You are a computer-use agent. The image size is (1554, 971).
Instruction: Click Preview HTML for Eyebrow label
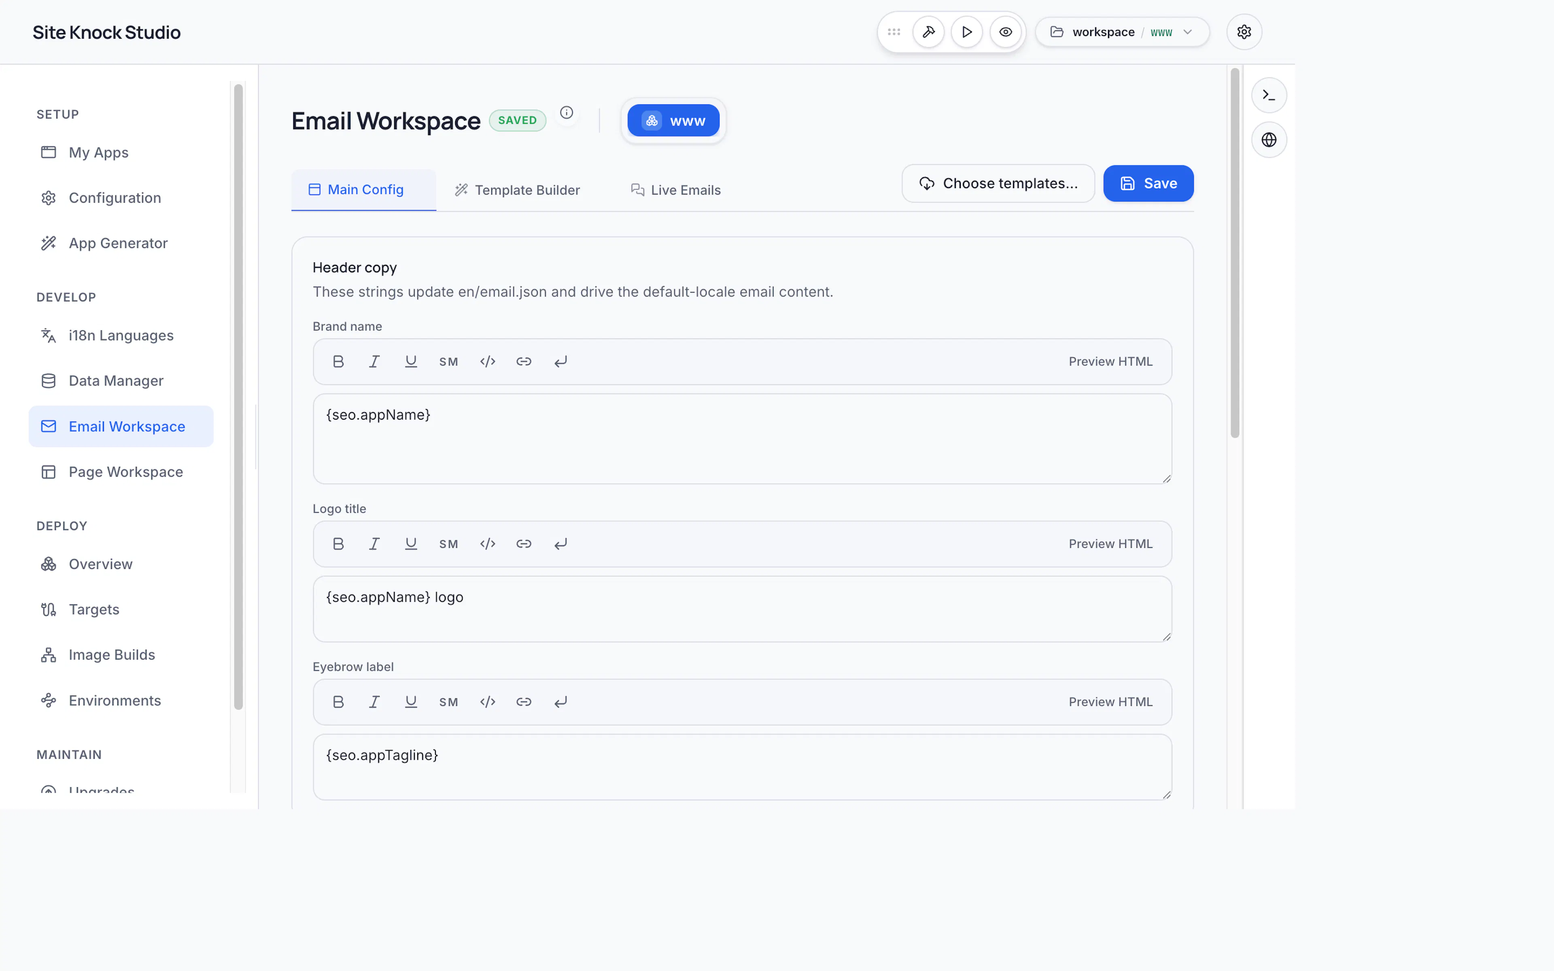(x=1110, y=702)
